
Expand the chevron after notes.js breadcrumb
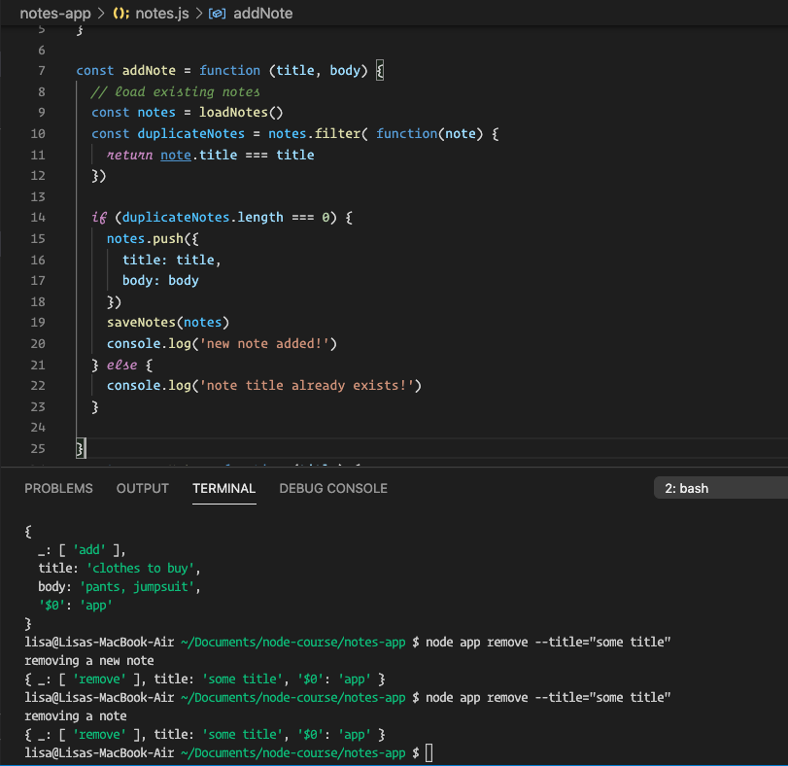pyautogui.click(x=199, y=13)
